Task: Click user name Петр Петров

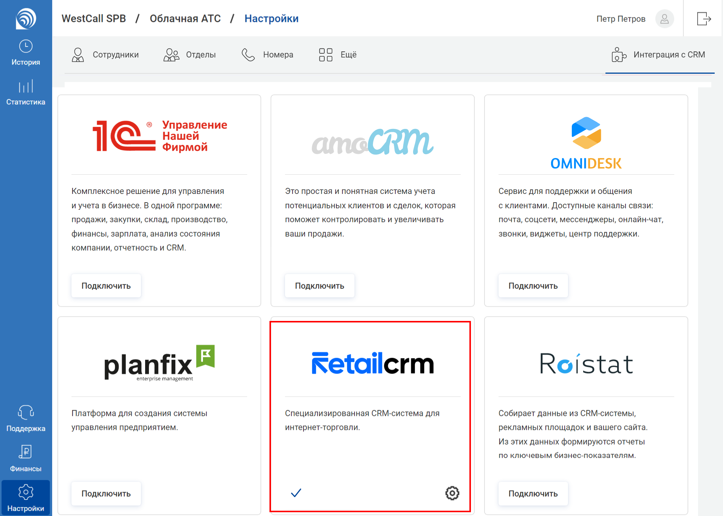Action: pyautogui.click(x=621, y=19)
